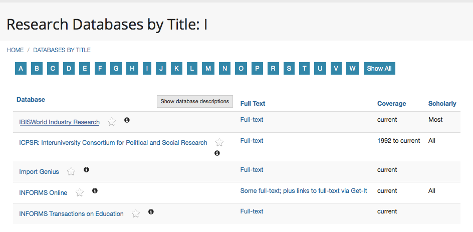The image size is (473, 232).
Task: Star the ICPSR database
Action: tap(219, 142)
